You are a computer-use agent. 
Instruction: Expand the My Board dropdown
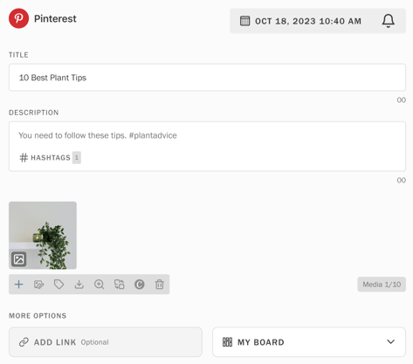pos(309,342)
